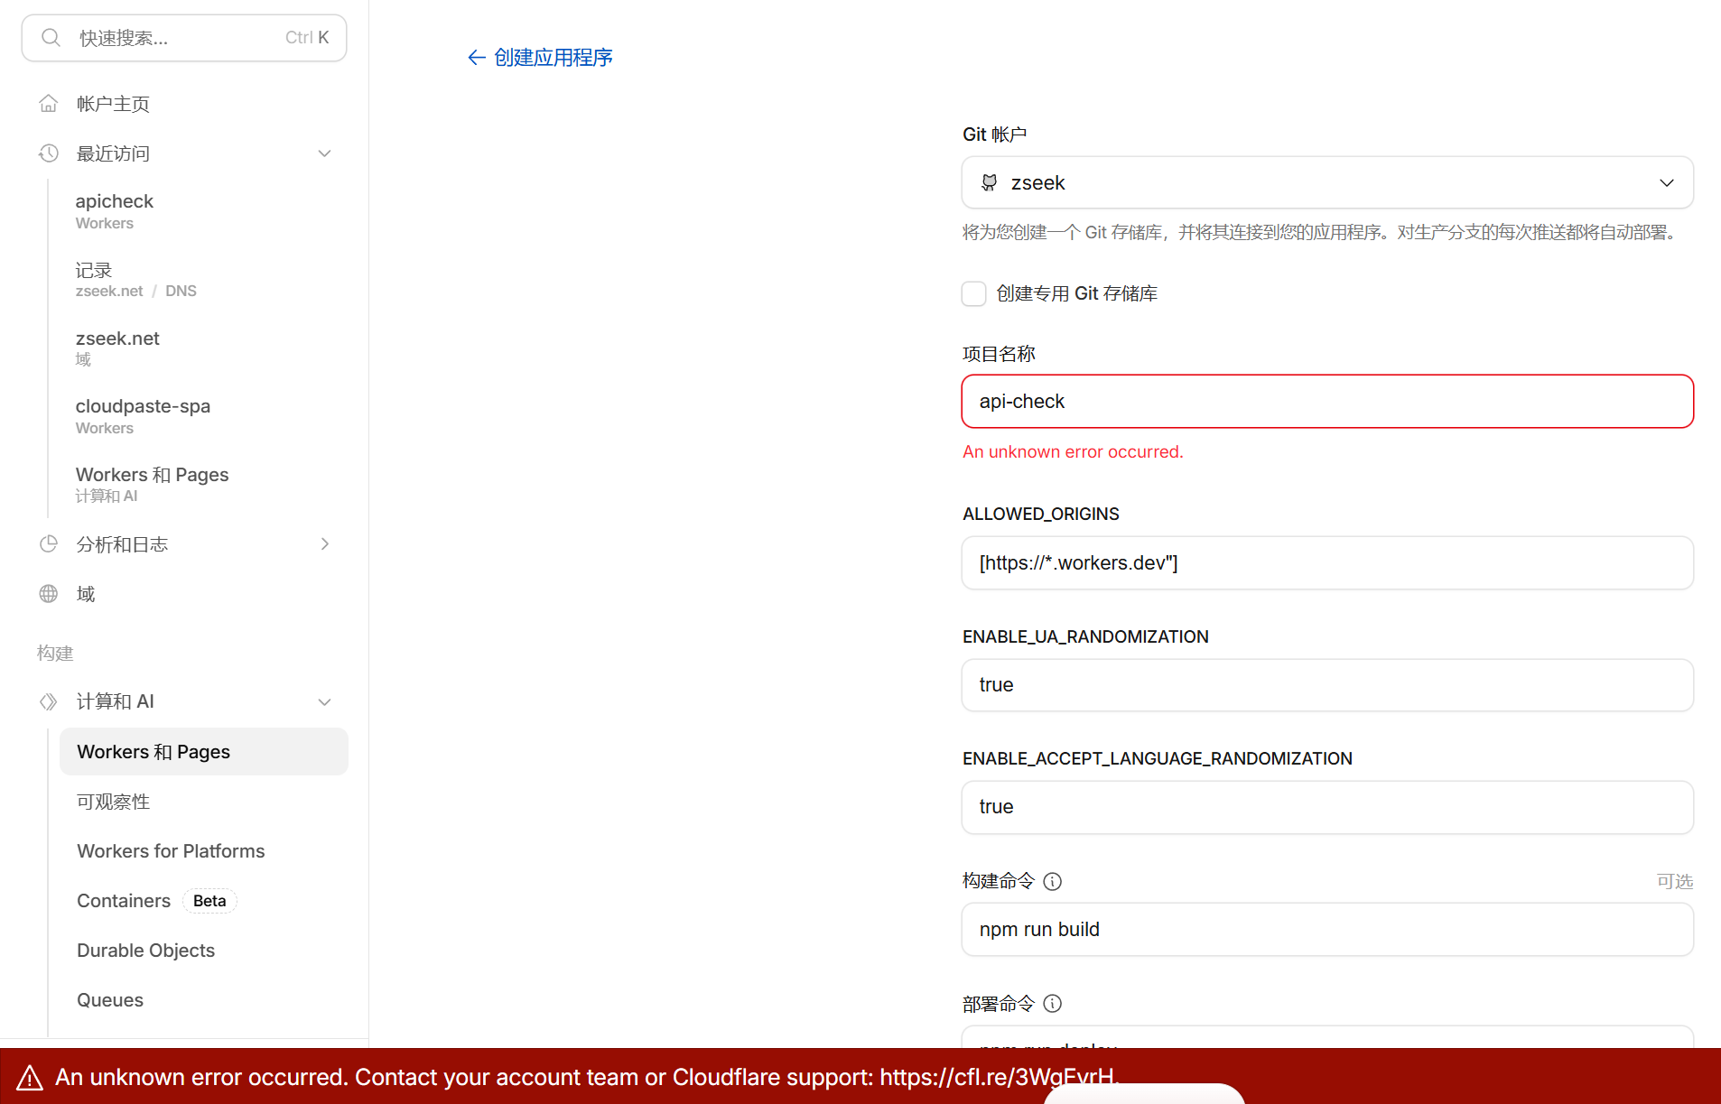This screenshot has height=1104, width=1721.
Task: Click the globe icon beside 域
Action: (49, 594)
